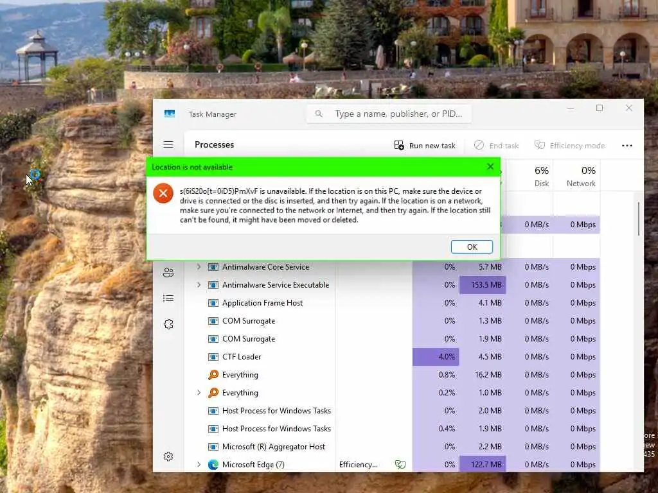This screenshot has width=658, height=493.
Task: Select Microsoft Edge (7) process
Action: [x=253, y=465]
